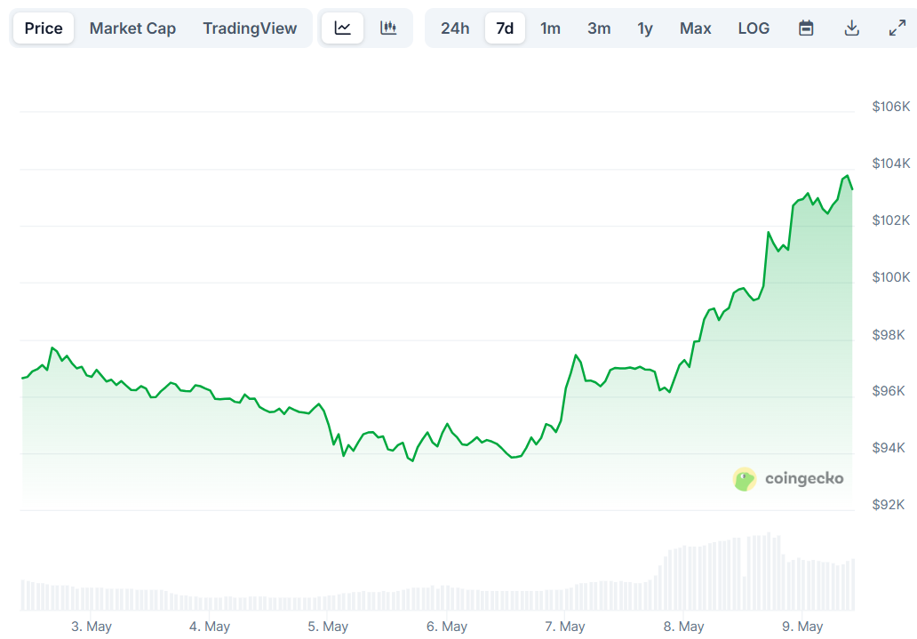Viewport: 917px width, 639px height.
Task: Select the Max timeframe
Action: click(x=695, y=28)
